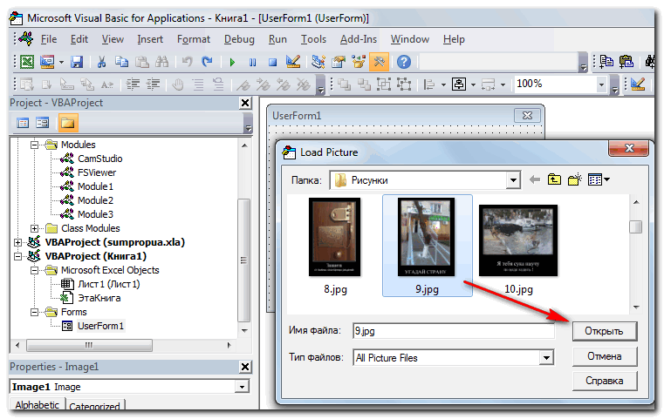This screenshot has height=419, width=664.
Task: Toggle Design Mode icon in toolbar
Action: tap(293, 62)
